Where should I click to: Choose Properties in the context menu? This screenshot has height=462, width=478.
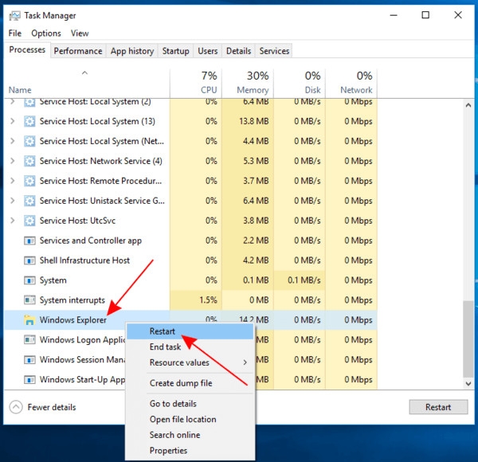(190, 450)
